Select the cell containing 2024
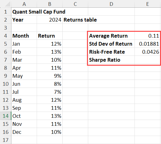Image resolution: width=161 pixels, height=144 pixels. coord(50,20)
